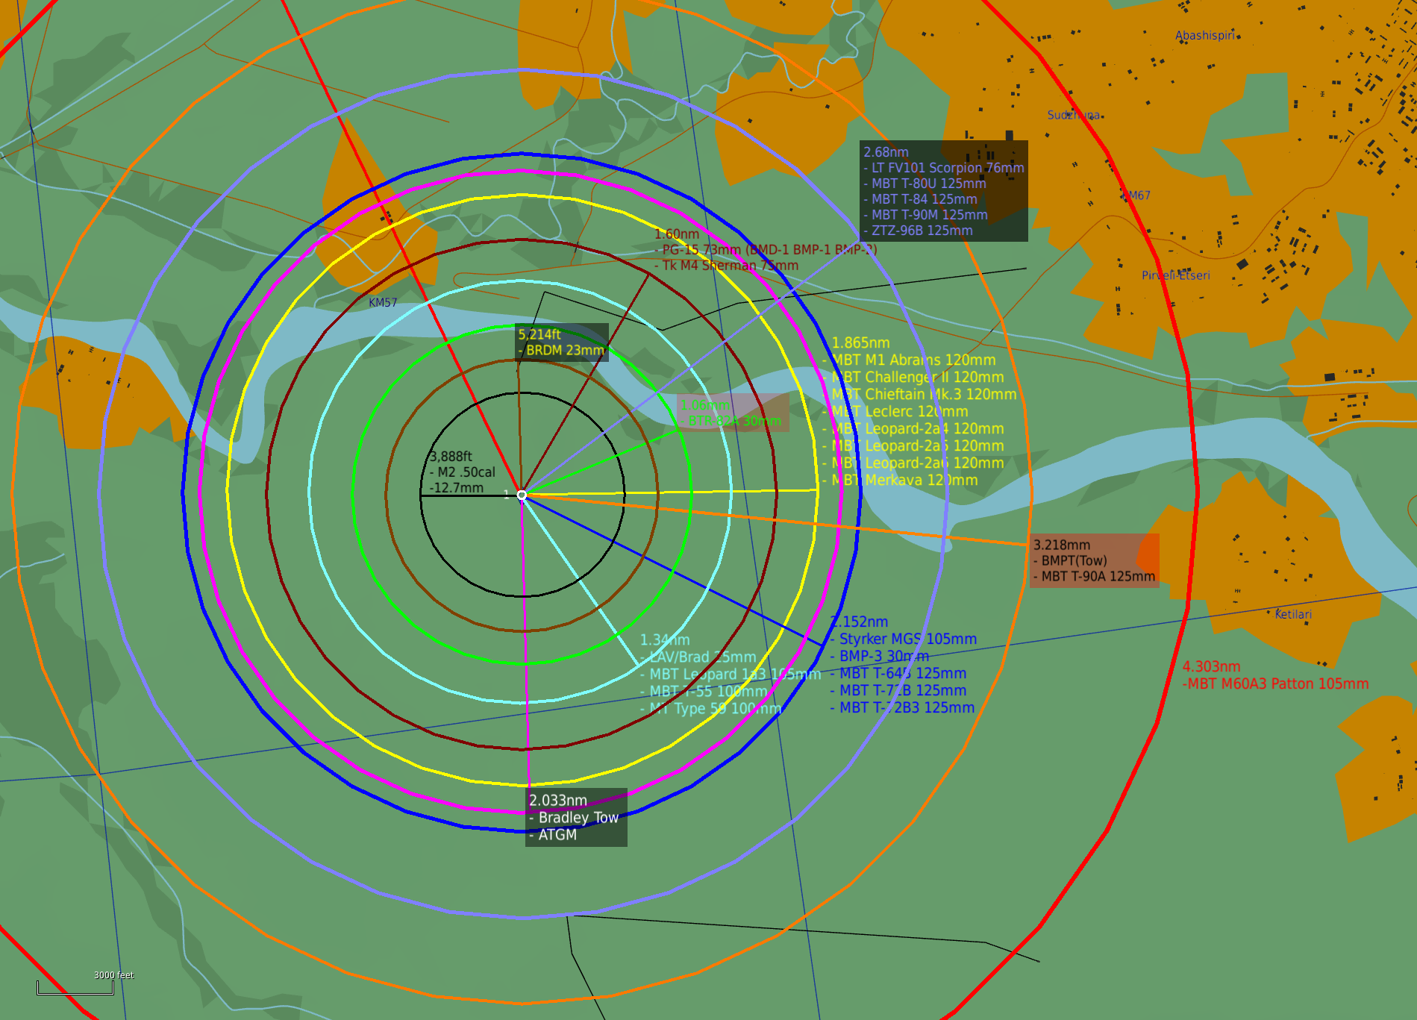1417x1020 pixels.
Task: Select the M2 .50cal entry
Action: [x=462, y=472]
